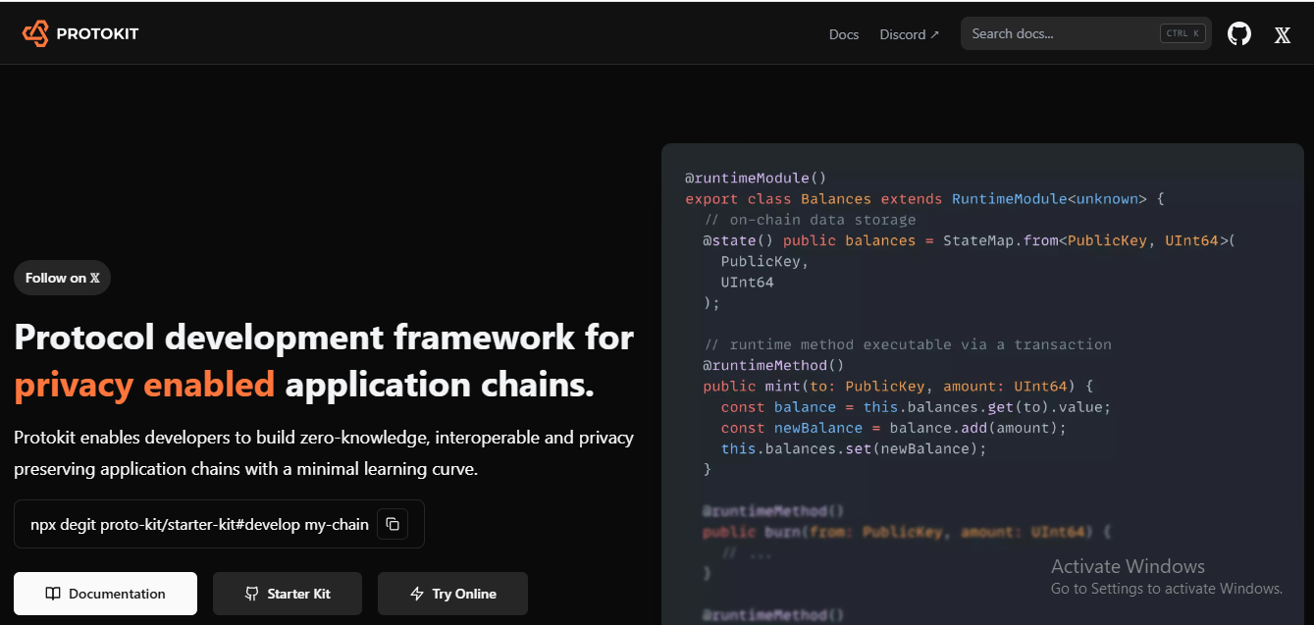Click the book icon on Documentation button
The image size is (1314, 625).
click(x=53, y=594)
